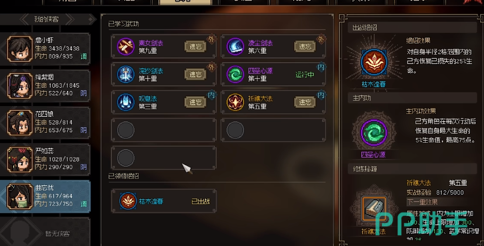Click the 枯木逢春 icon under 已领悟绝招
Screen dimensions: 484x246
tap(128, 201)
